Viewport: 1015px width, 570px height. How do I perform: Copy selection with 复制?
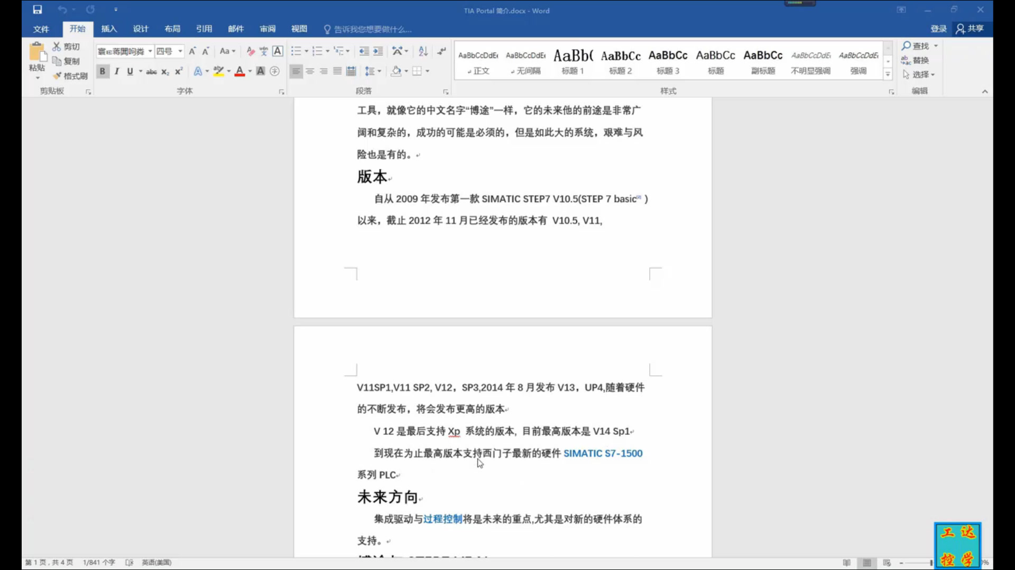tap(66, 61)
